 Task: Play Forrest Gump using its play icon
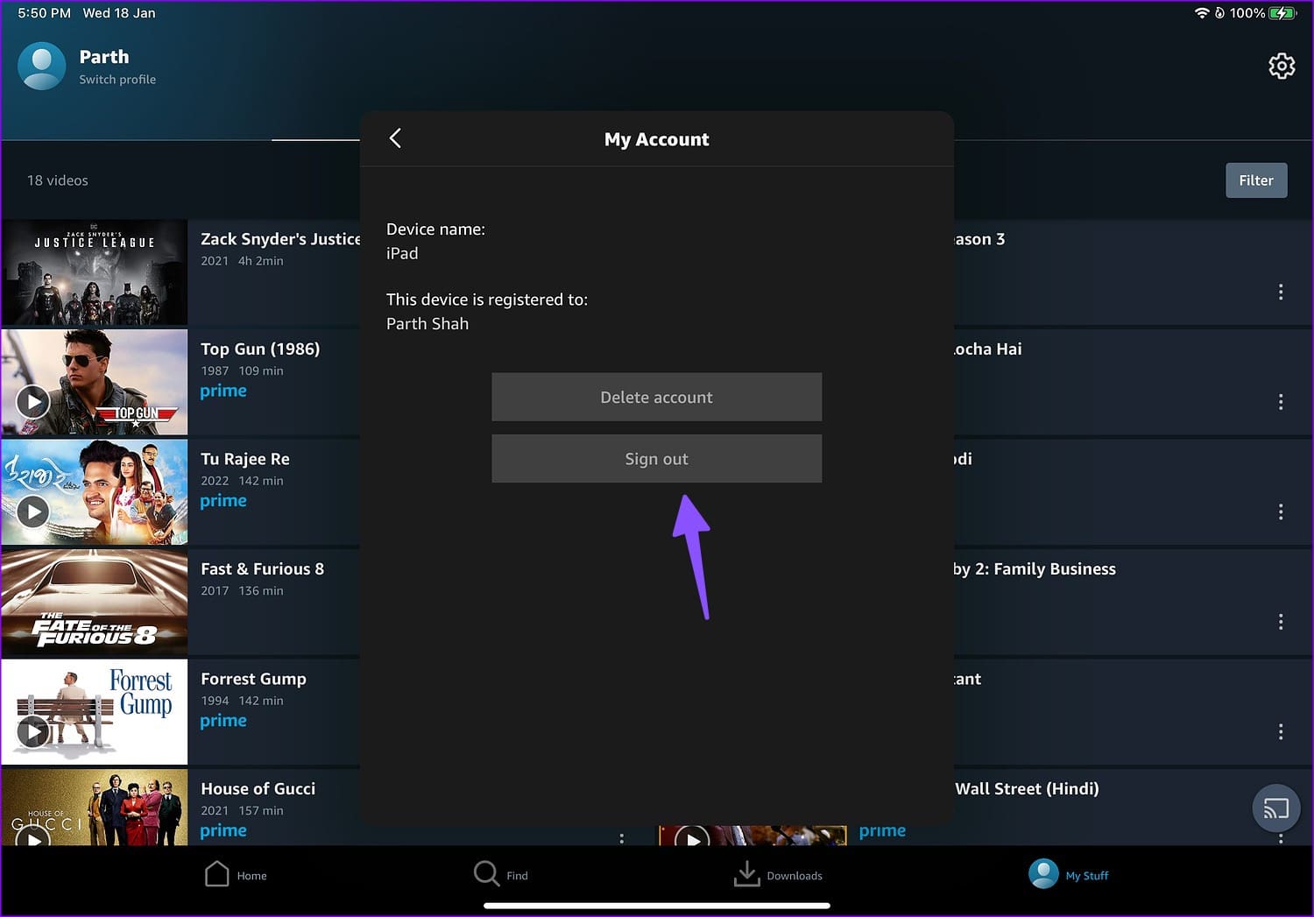click(32, 731)
